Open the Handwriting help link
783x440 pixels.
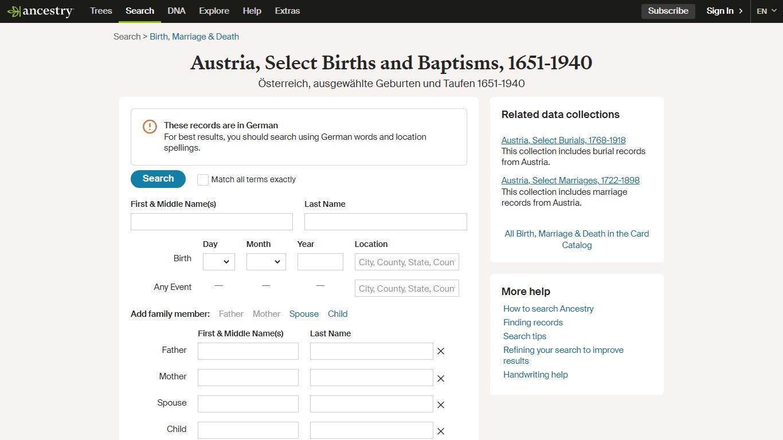(535, 375)
